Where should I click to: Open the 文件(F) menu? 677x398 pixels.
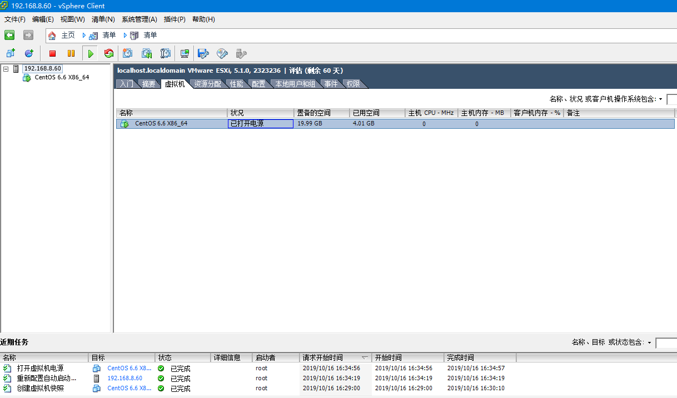click(x=15, y=19)
